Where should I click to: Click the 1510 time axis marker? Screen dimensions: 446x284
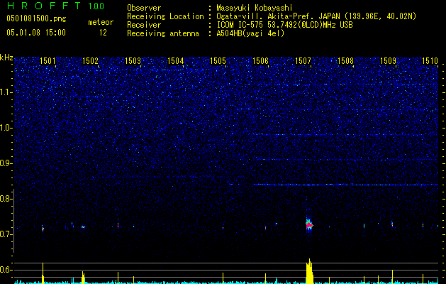tap(430, 60)
